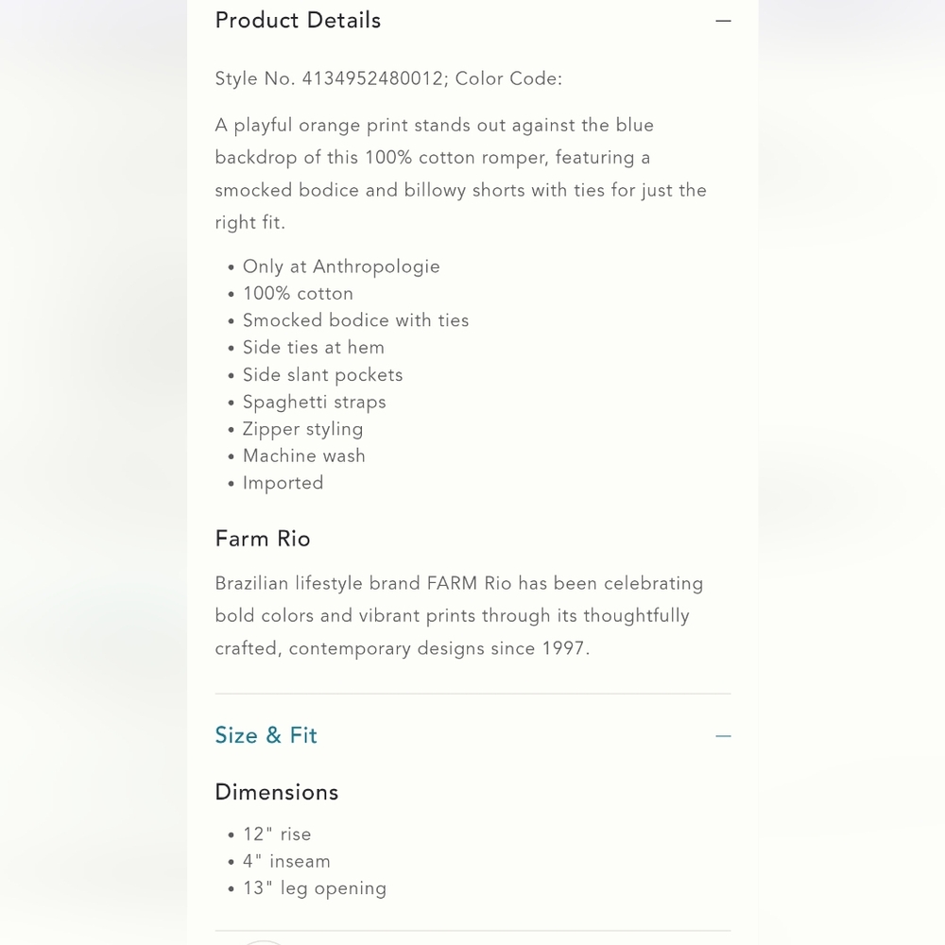Screen dimensions: 945x945
Task: Click the Farm Rio brand heading
Action: tap(263, 539)
